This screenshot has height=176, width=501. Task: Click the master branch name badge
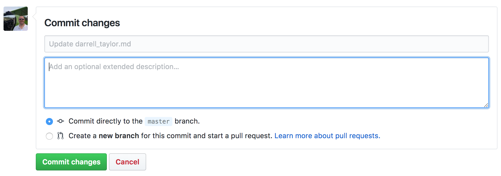coord(159,122)
